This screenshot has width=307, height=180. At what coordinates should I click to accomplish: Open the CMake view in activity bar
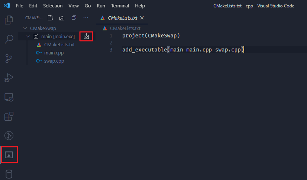pyautogui.click(x=9, y=154)
